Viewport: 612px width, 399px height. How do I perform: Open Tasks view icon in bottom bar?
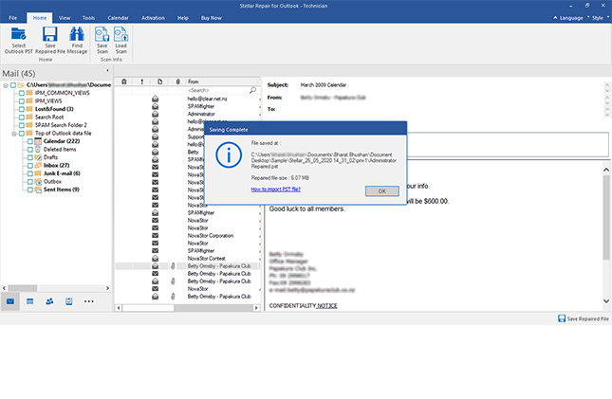pyautogui.click(x=69, y=301)
